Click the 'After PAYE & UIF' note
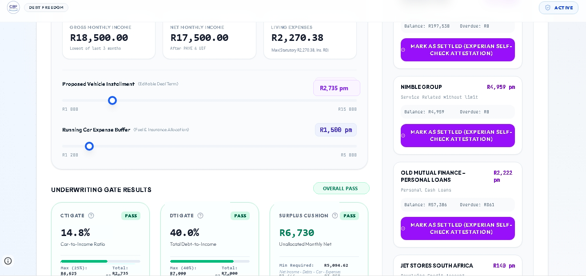Image resolution: width=586 pixels, height=276 pixels. (x=188, y=48)
